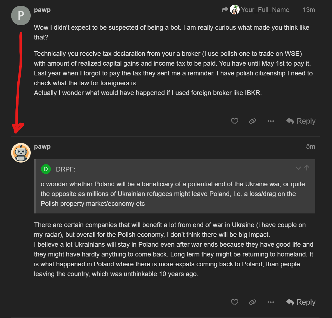
Task: Reply to the post about Ukrainian refugees
Action: [x=301, y=302]
